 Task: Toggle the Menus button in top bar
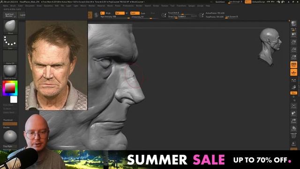coord(248,2)
